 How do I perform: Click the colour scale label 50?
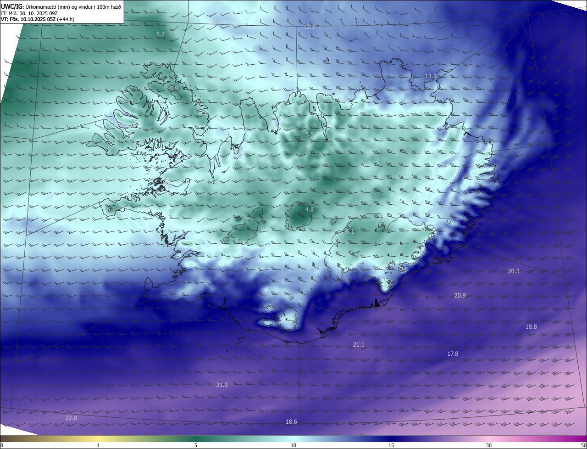[x=583, y=446]
